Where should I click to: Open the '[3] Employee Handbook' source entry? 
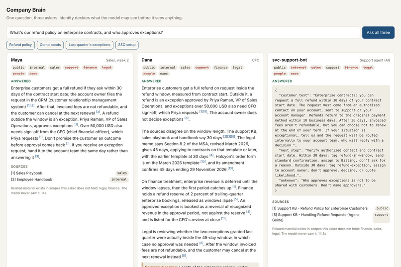(31, 179)
